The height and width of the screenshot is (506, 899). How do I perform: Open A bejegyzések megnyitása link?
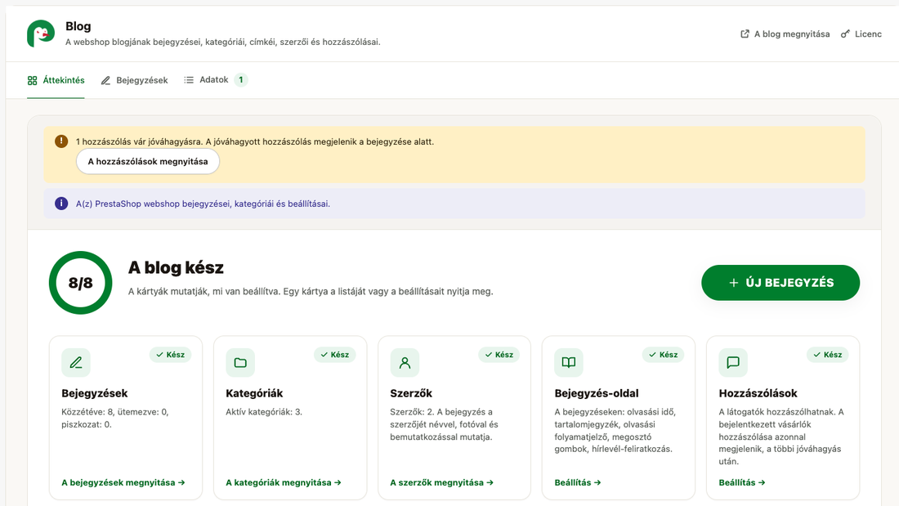[x=123, y=482]
